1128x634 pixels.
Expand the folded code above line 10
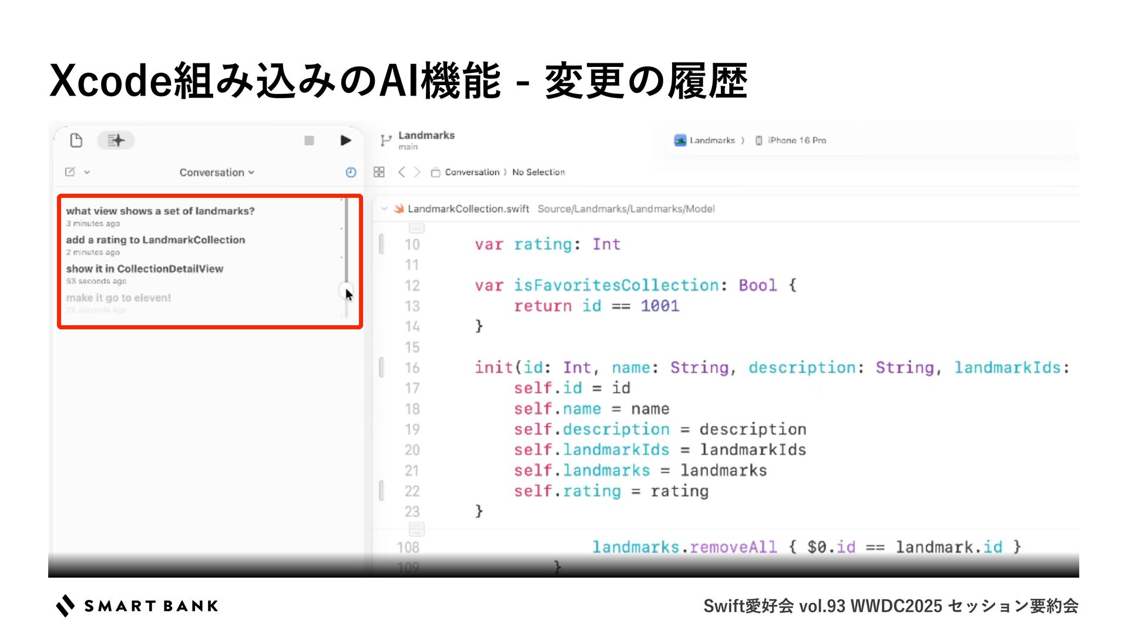tap(416, 228)
